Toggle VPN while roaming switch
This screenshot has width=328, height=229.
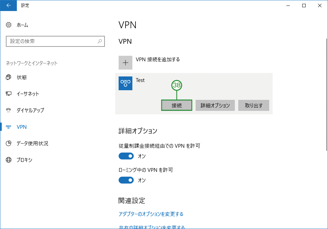(x=126, y=180)
